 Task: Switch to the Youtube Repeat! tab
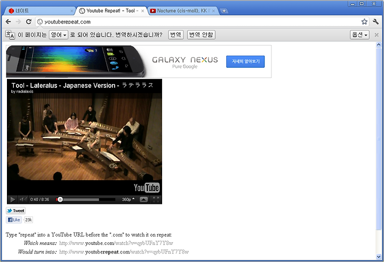(111, 11)
